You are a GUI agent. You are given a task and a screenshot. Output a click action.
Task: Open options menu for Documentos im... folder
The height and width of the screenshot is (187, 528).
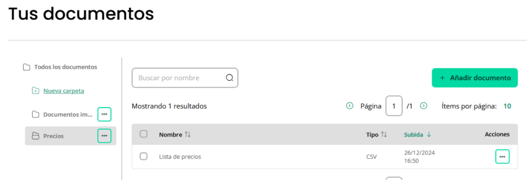(104, 114)
